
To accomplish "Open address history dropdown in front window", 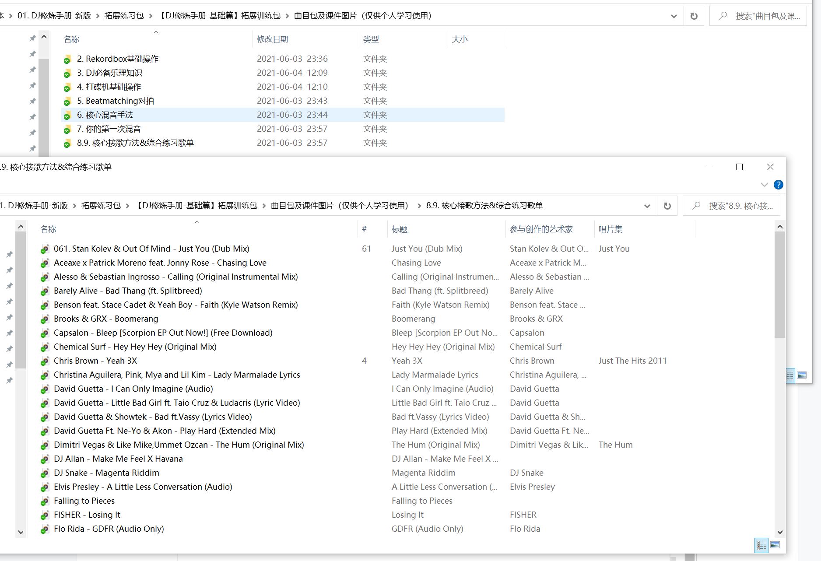I will pyautogui.click(x=647, y=206).
